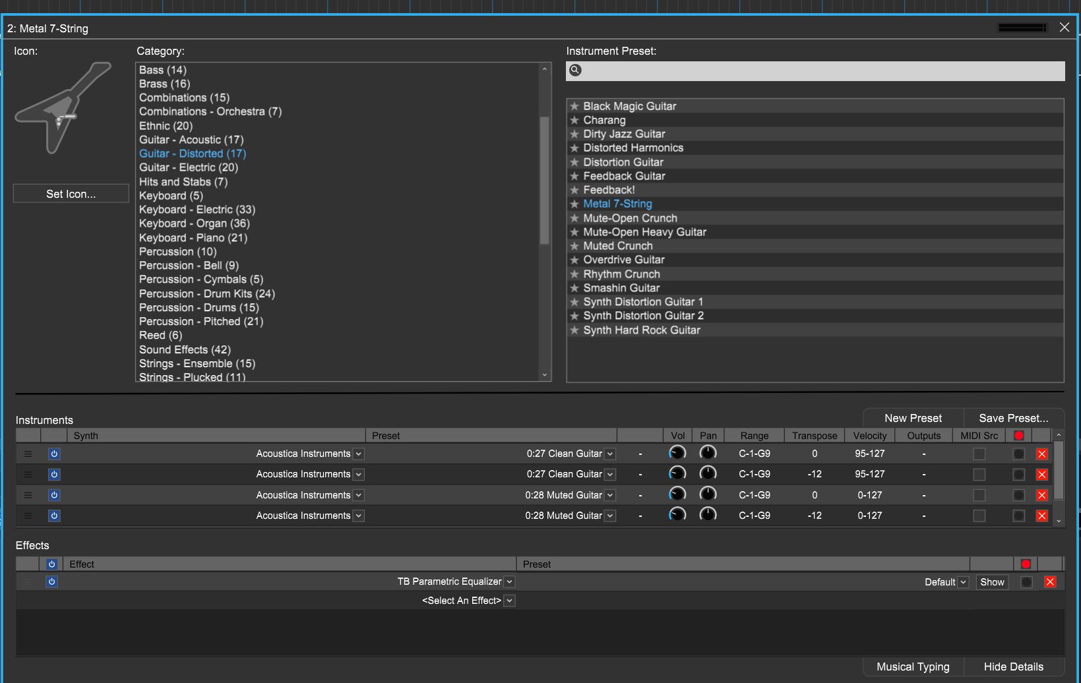Open preset dropdown for Muted Guitar transpose 0
Viewport: 1081px width, 683px height.
(x=610, y=495)
